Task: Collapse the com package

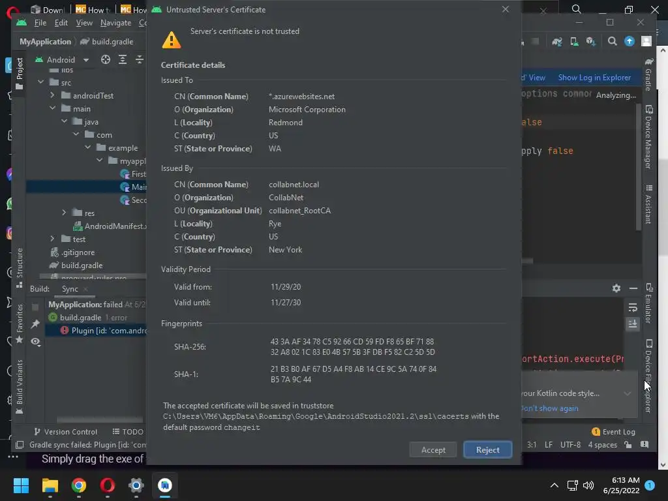Action: [x=76, y=134]
